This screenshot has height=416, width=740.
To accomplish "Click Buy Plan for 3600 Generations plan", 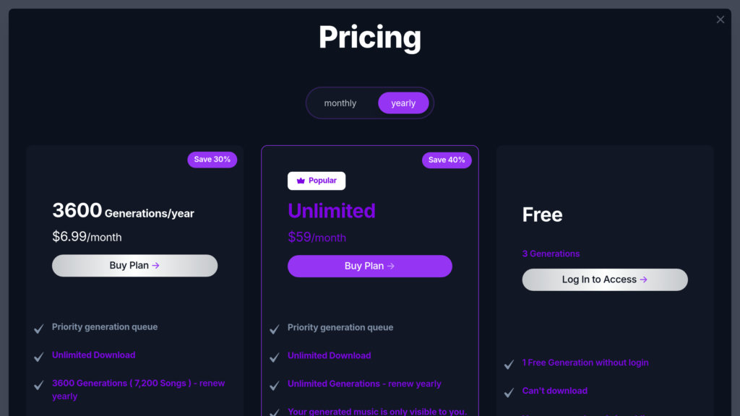I will coord(134,266).
